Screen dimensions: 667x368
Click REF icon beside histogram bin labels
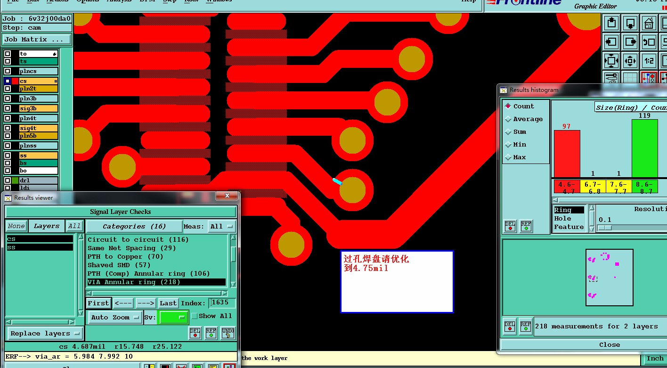click(526, 226)
